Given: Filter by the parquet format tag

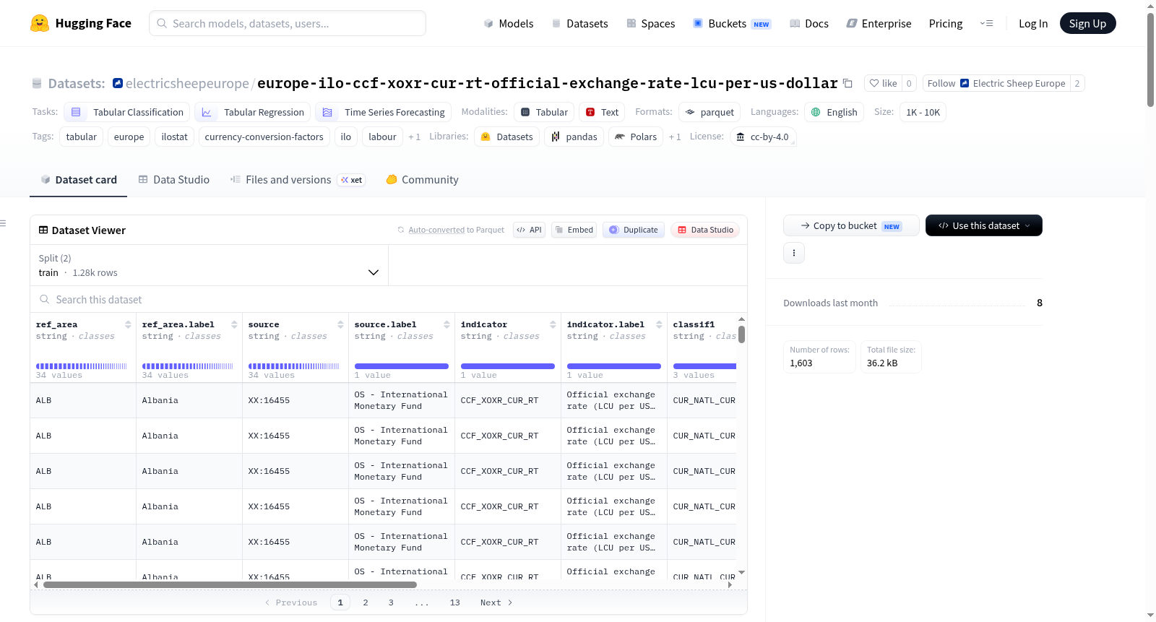Looking at the screenshot, I should pyautogui.click(x=709, y=112).
